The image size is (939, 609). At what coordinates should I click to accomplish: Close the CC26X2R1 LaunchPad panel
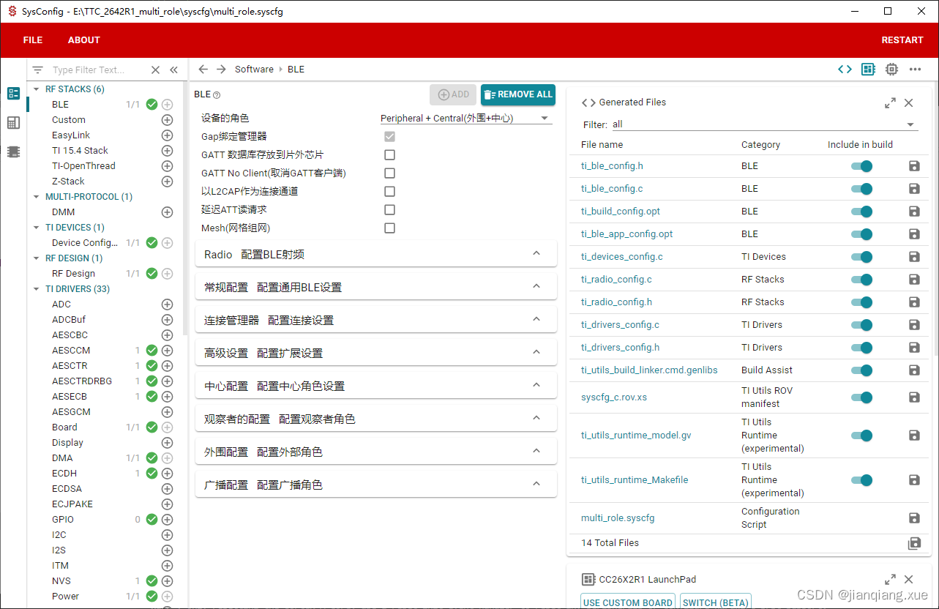[x=908, y=579]
